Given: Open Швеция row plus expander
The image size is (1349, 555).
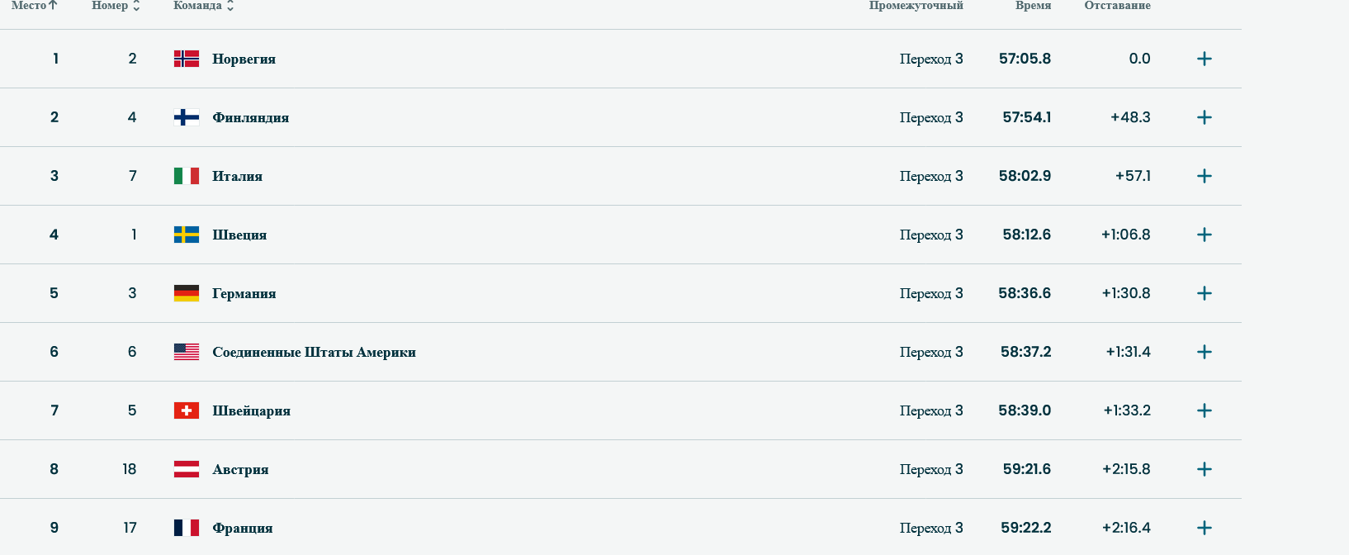Looking at the screenshot, I should [x=1204, y=235].
